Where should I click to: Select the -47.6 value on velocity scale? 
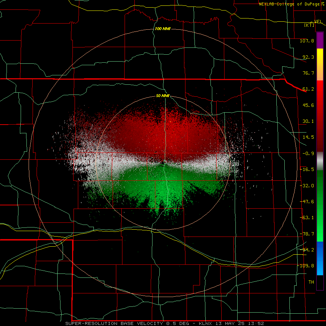(x=307, y=202)
